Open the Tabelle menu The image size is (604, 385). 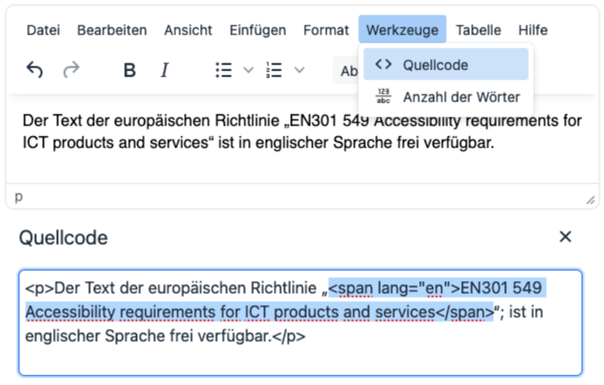click(478, 30)
